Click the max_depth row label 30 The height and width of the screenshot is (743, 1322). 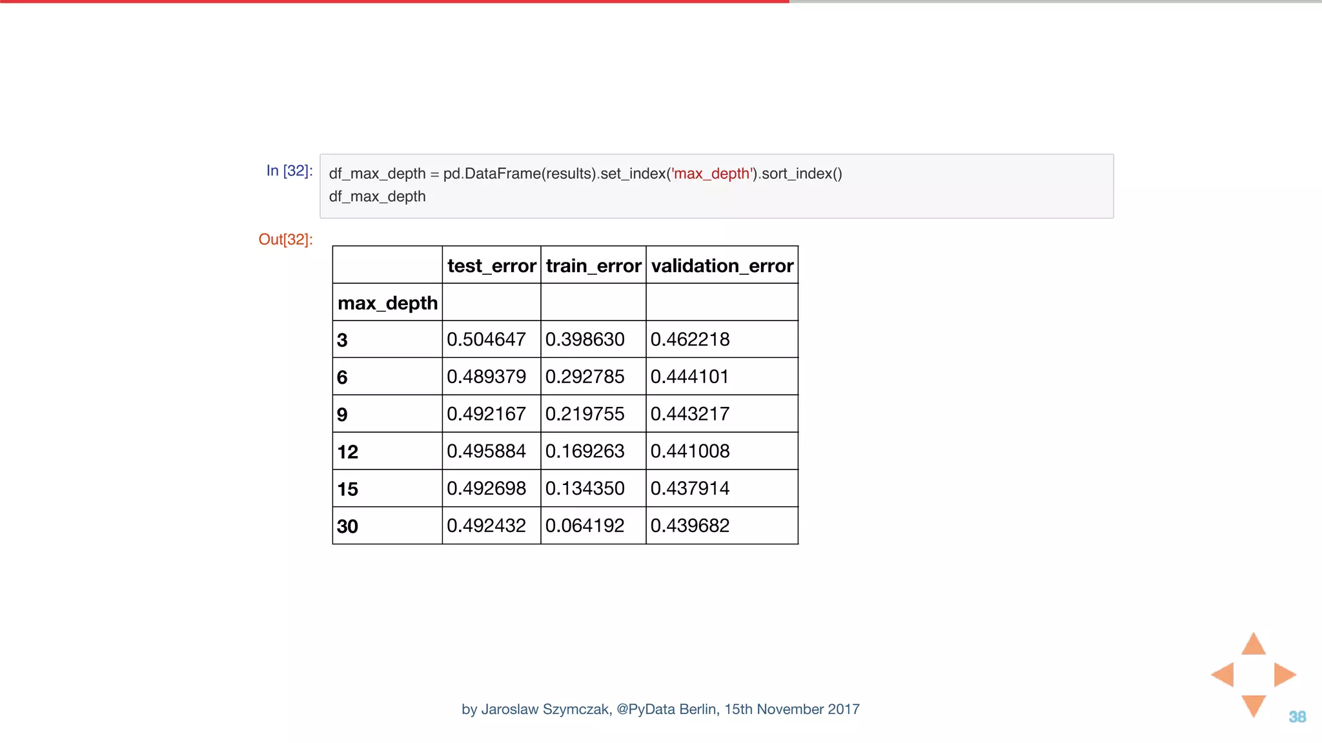click(x=347, y=526)
